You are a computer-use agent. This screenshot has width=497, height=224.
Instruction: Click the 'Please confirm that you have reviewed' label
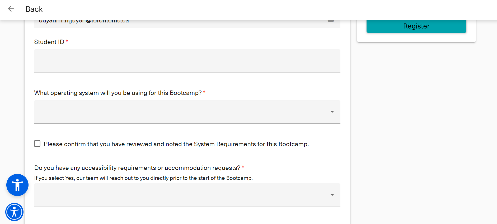click(176, 144)
